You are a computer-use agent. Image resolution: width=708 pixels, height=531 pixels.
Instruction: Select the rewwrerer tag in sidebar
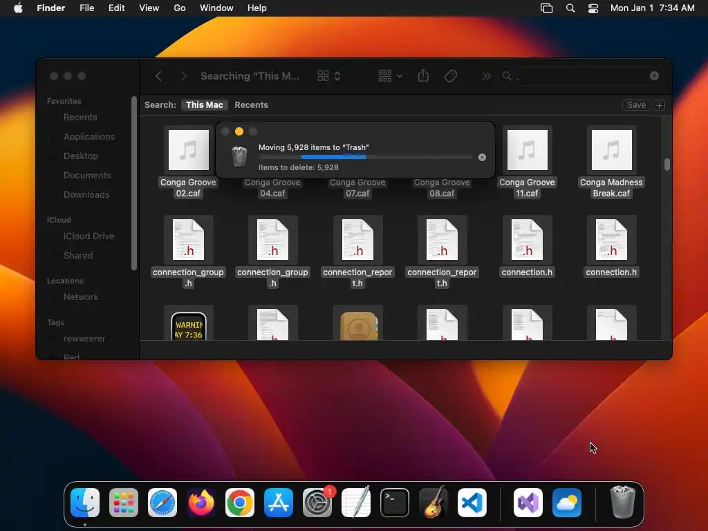coord(84,339)
